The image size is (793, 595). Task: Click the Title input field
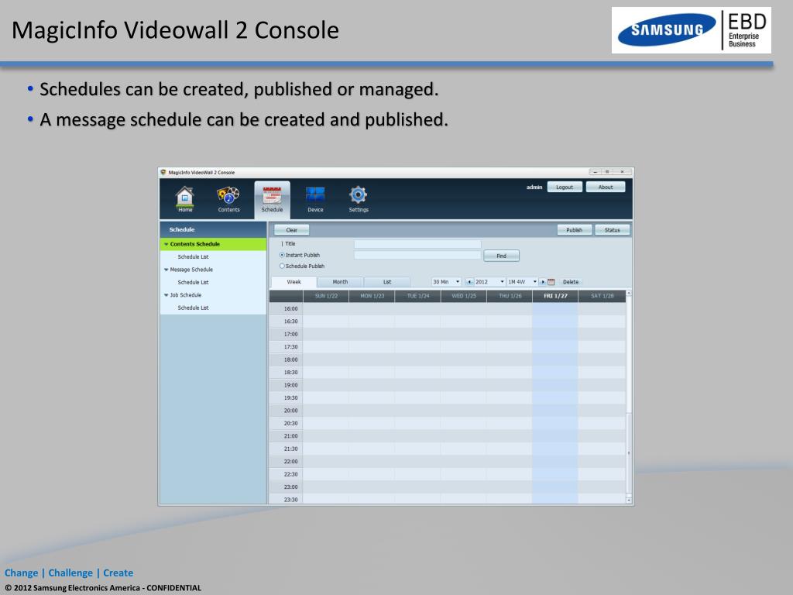pos(417,244)
